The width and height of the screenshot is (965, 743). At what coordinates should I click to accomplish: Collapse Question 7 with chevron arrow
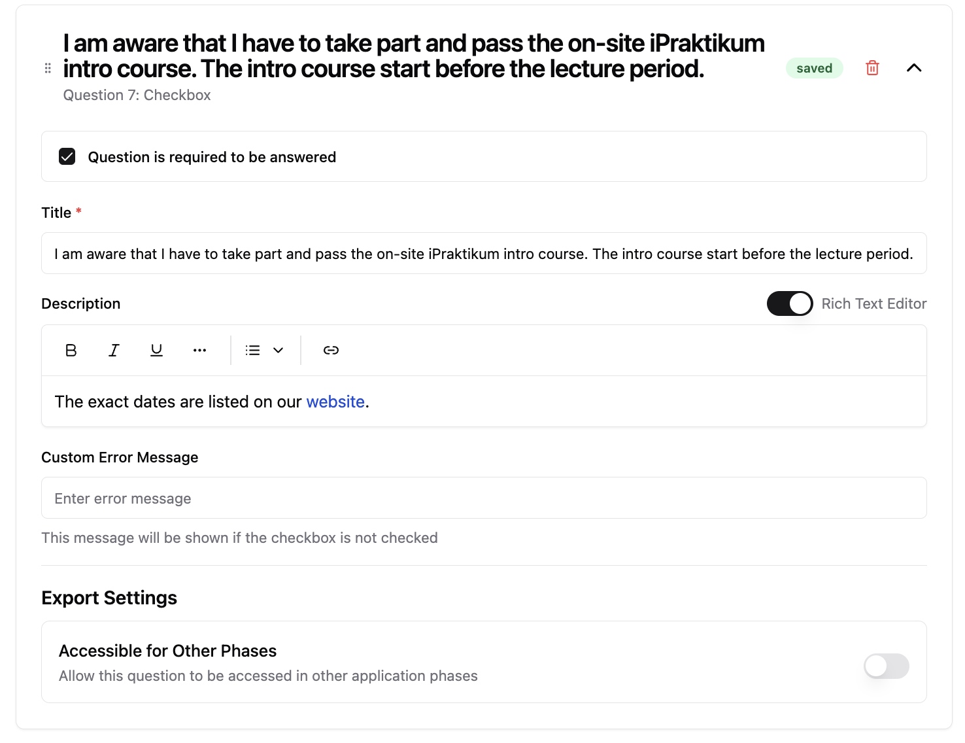click(914, 68)
